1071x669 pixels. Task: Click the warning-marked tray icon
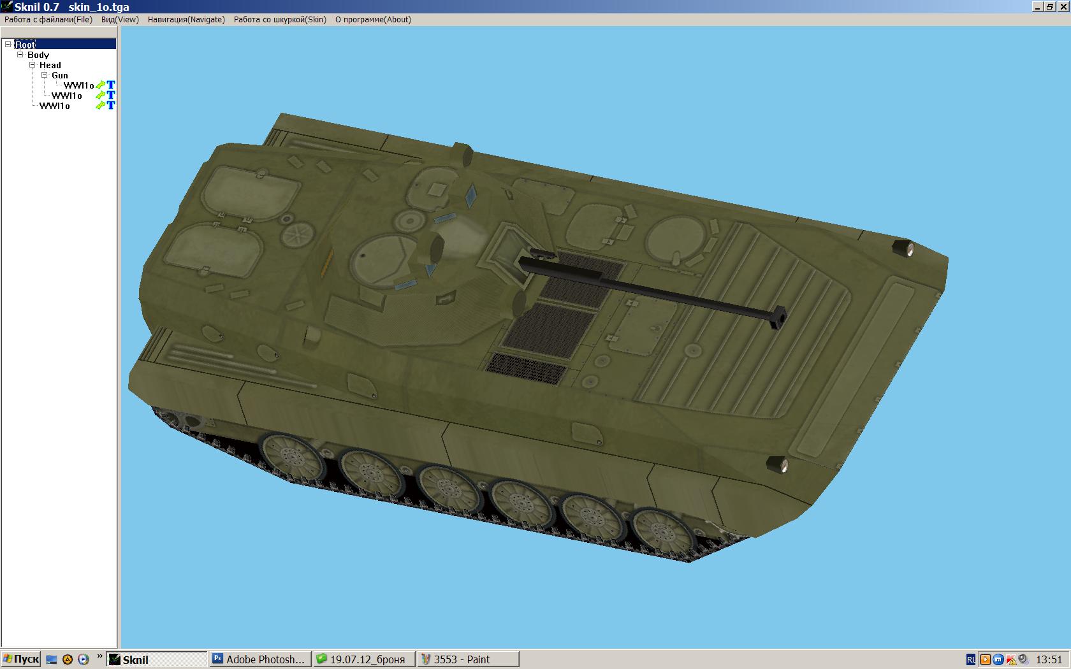point(1011,659)
